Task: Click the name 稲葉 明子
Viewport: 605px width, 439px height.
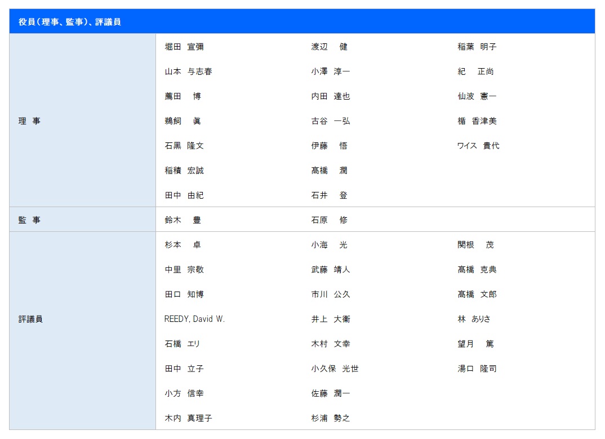Action: click(x=477, y=47)
